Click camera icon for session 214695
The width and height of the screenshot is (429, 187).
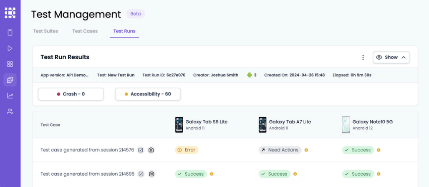151,174
